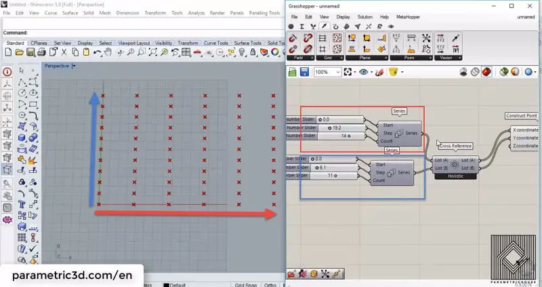Image resolution: width=542 pixels, height=287 pixels.
Task: Open file with Grasshopper's green folder icon
Action: [x=293, y=72]
